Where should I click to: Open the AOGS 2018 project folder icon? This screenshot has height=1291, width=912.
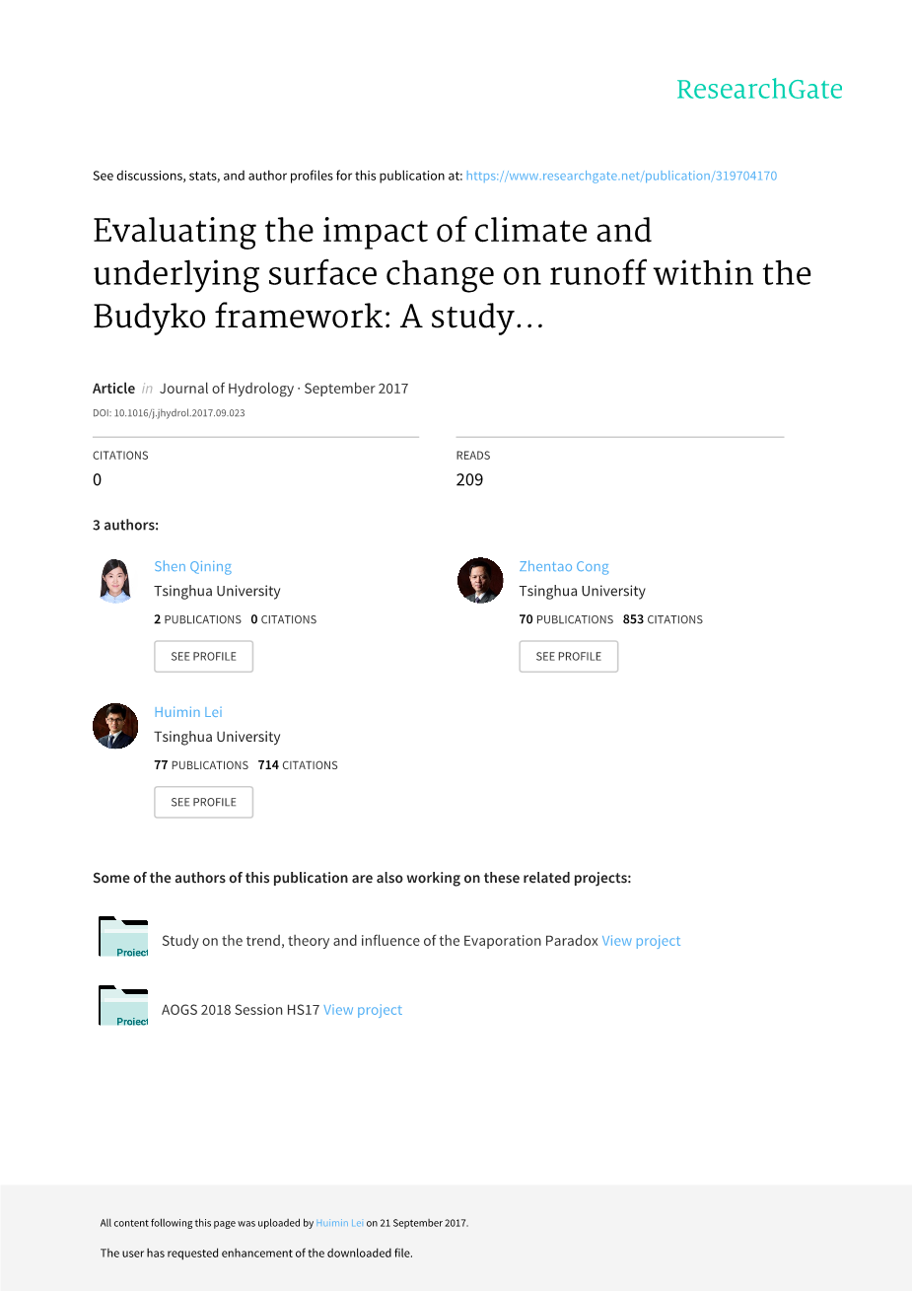(123, 1006)
